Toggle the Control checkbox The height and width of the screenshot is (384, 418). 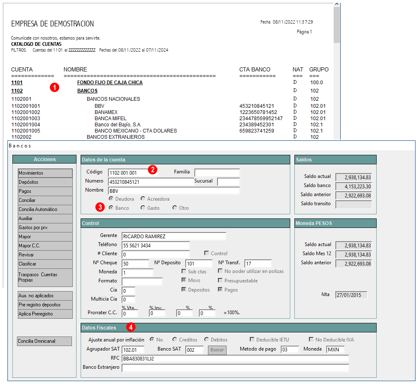click(x=207, y=253)
